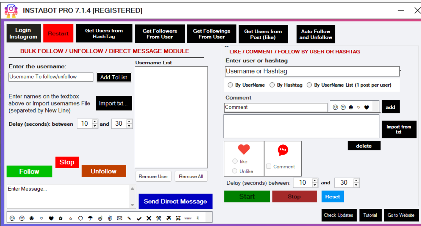The width and height of the screenshot is (421, 226).
Task: Select the scissors symbol in the emoji bar
Action: 159,218
